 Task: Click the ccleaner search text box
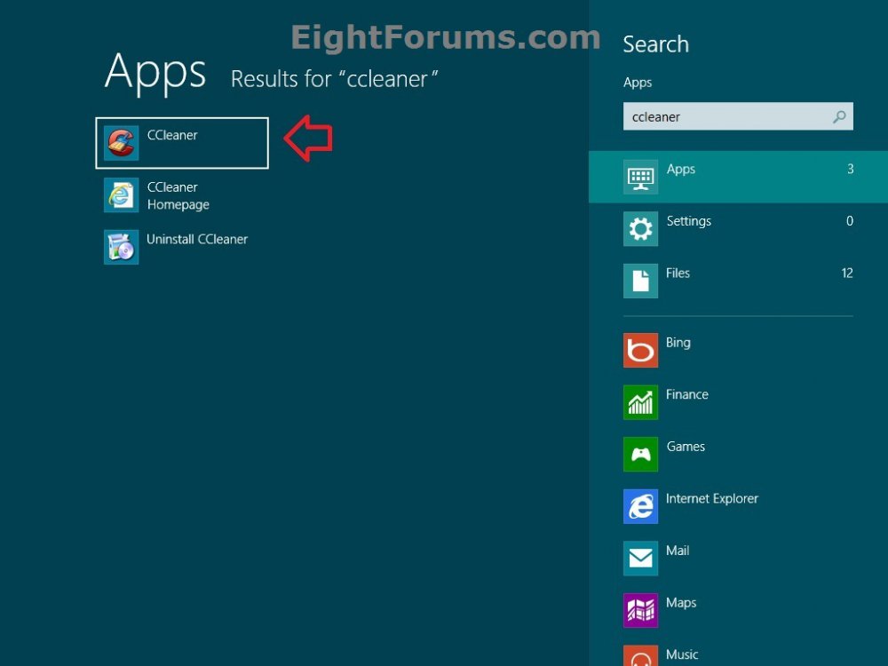pyautogui.click(x=738, y=116)
